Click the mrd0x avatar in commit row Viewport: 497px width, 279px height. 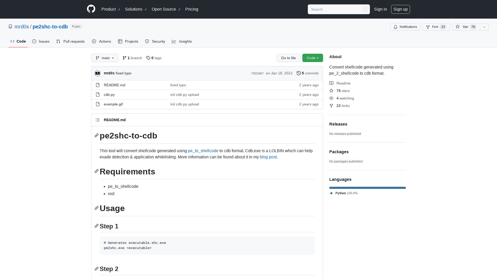98,73
